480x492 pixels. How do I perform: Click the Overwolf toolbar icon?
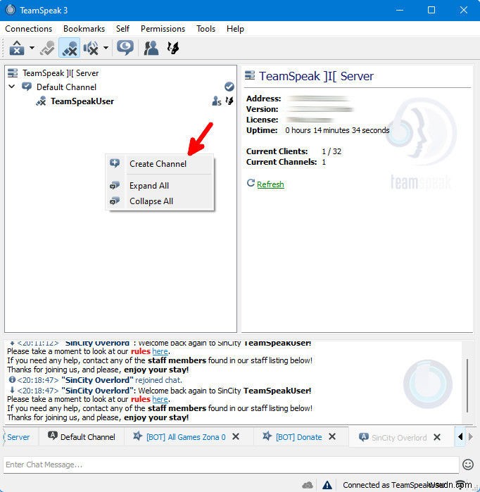pyautogui.click(x=173, y=48)
